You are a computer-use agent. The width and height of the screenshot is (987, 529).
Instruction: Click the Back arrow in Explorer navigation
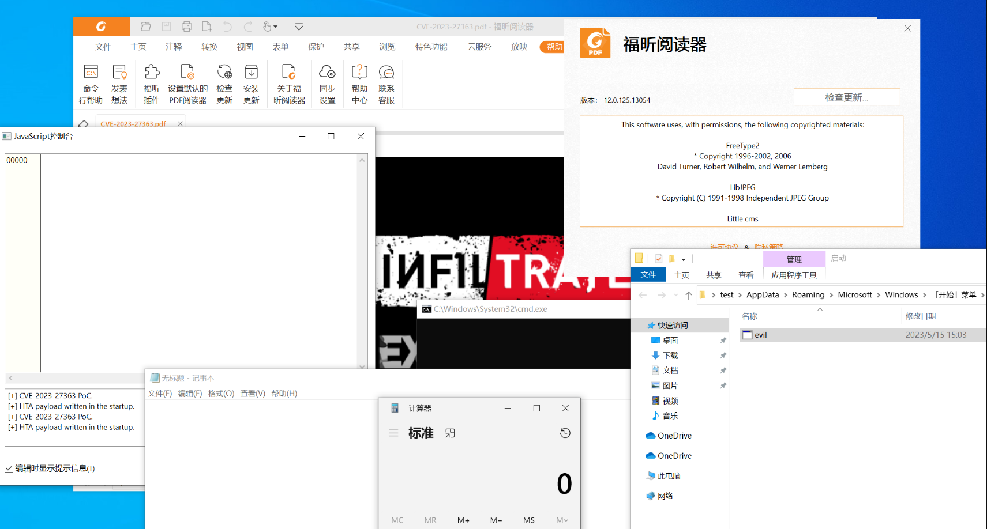[643, 295]
